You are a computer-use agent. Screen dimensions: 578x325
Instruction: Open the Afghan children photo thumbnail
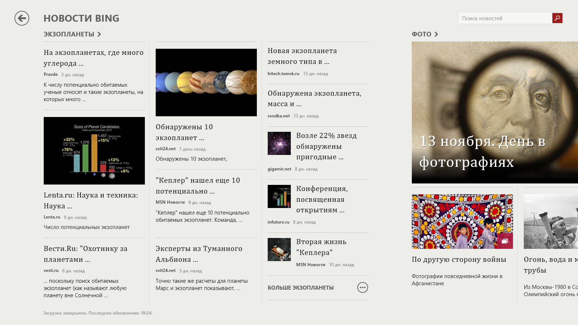(x=462, y=221)
